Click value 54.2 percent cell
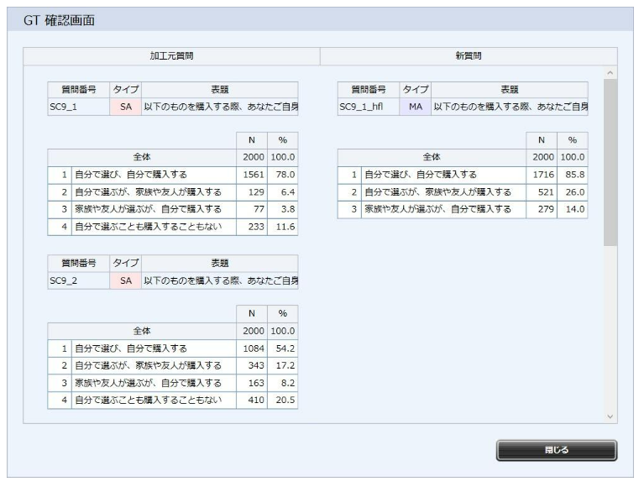This screenshot has height=487, width=639. click(x=283, y=348)
